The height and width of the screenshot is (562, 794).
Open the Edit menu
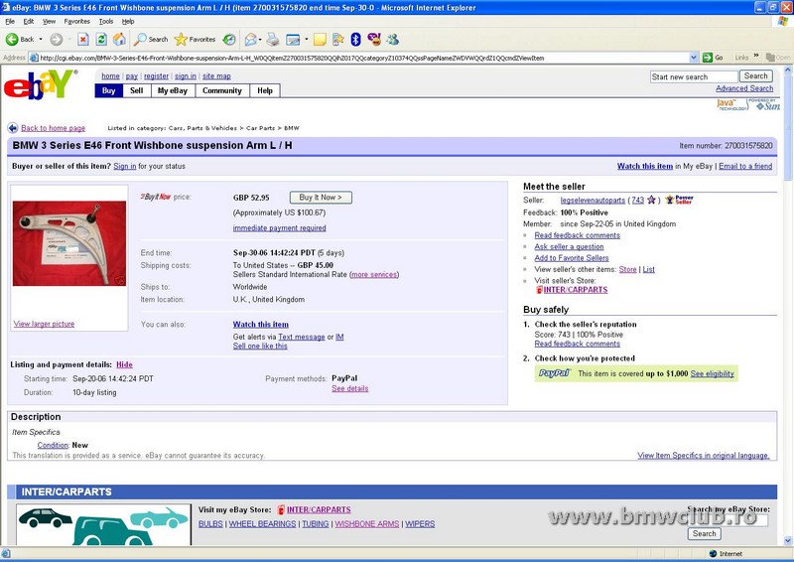29,21
